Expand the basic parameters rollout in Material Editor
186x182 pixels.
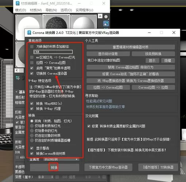coord(16,92)
